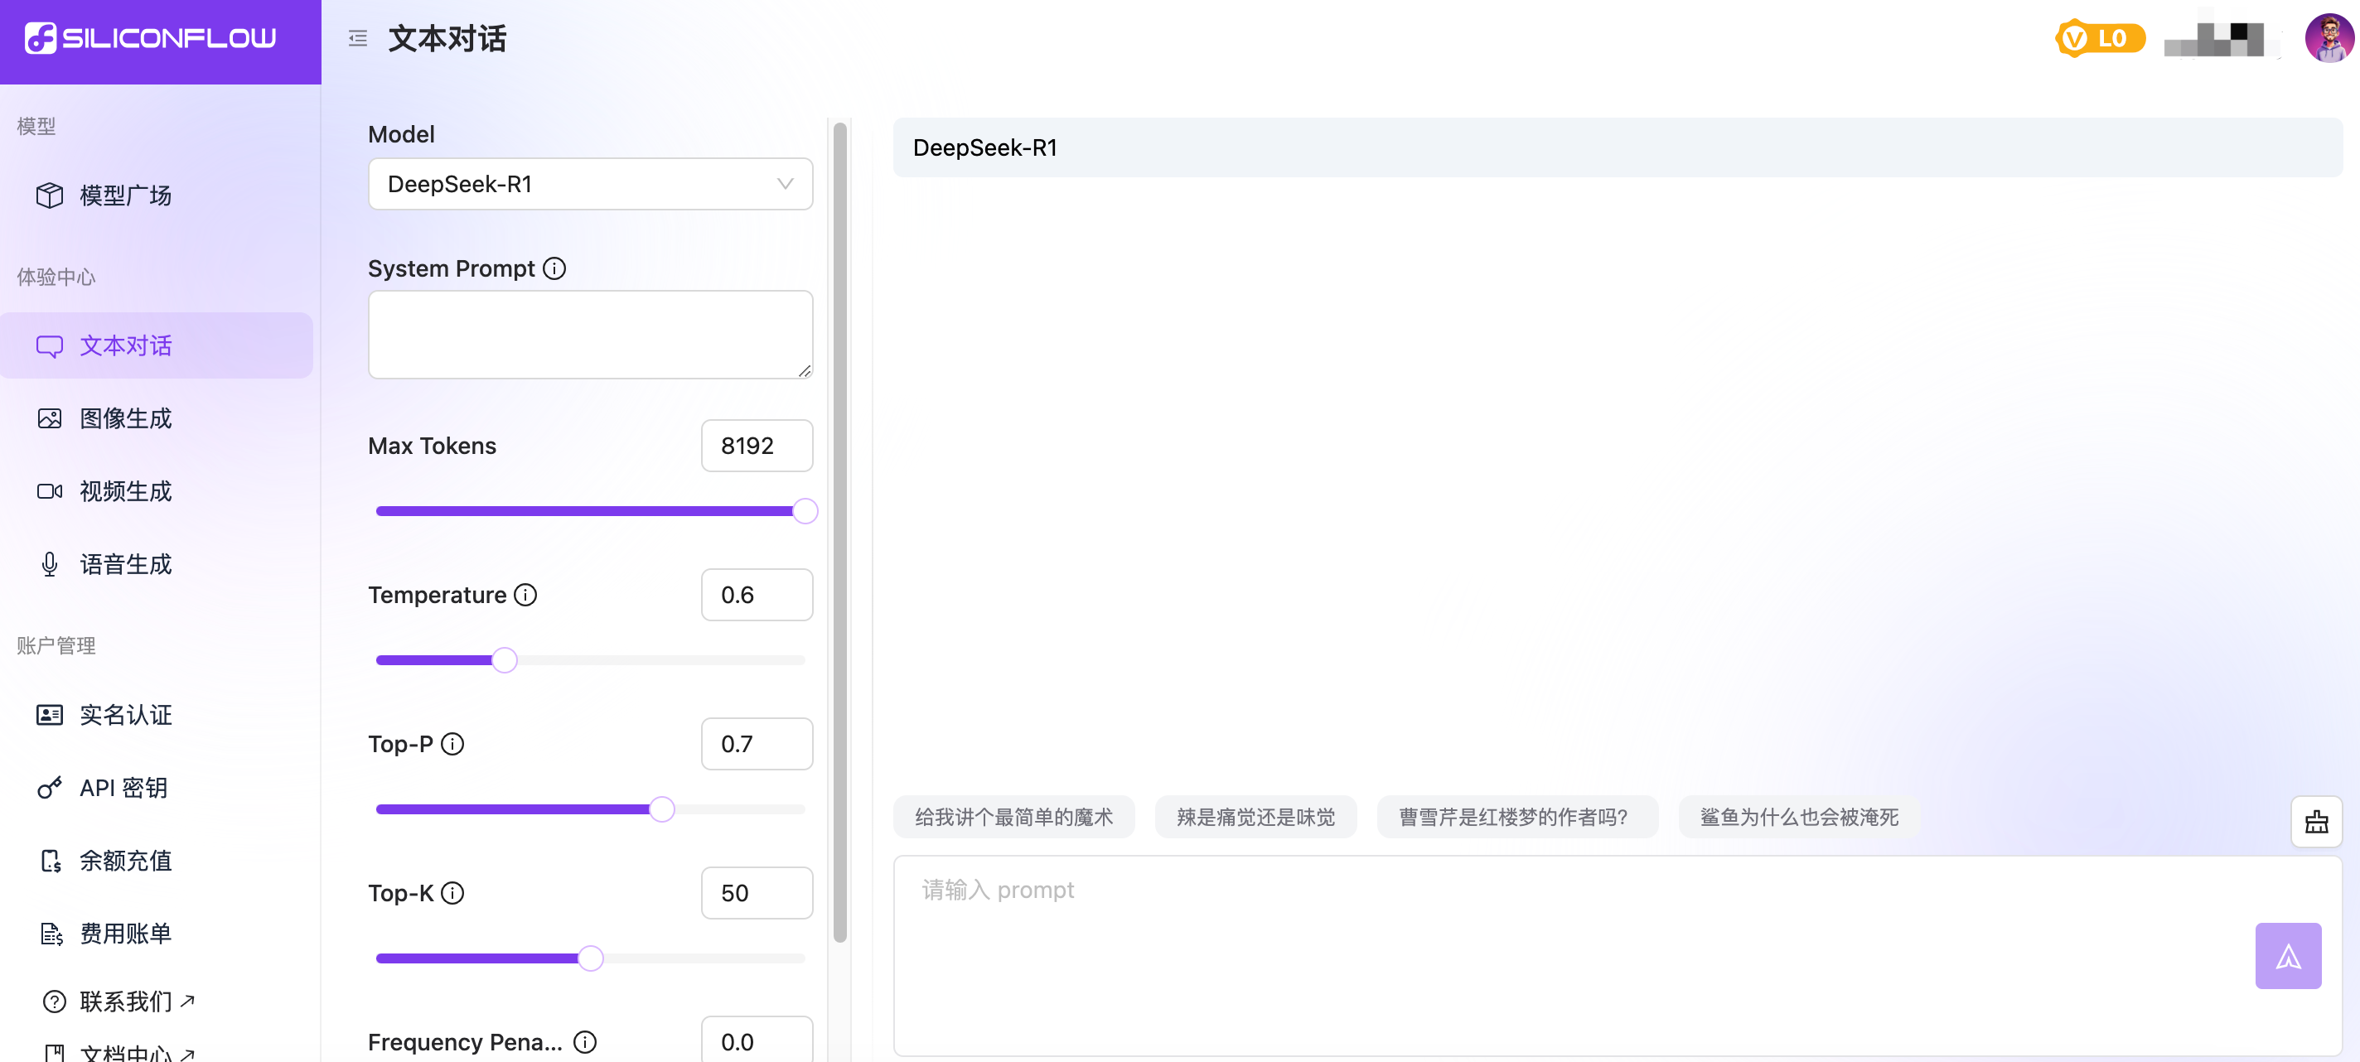Viewport: 2360px width, 1062px height.
Task: Show the System Prompt info tooltip icon
Action: (x=554, y=268)
